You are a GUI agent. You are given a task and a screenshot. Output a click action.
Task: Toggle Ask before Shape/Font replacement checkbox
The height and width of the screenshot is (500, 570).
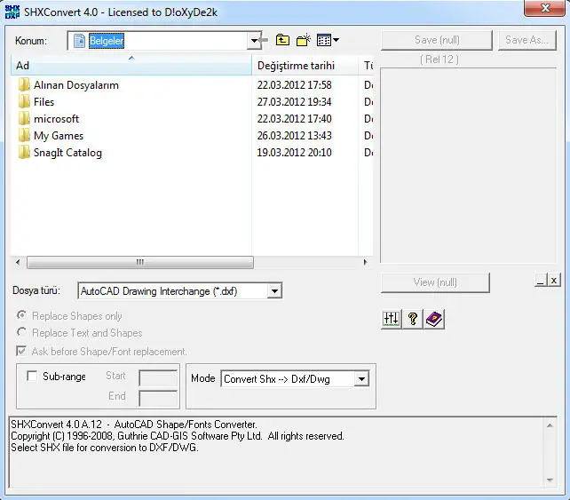[21, 351]
